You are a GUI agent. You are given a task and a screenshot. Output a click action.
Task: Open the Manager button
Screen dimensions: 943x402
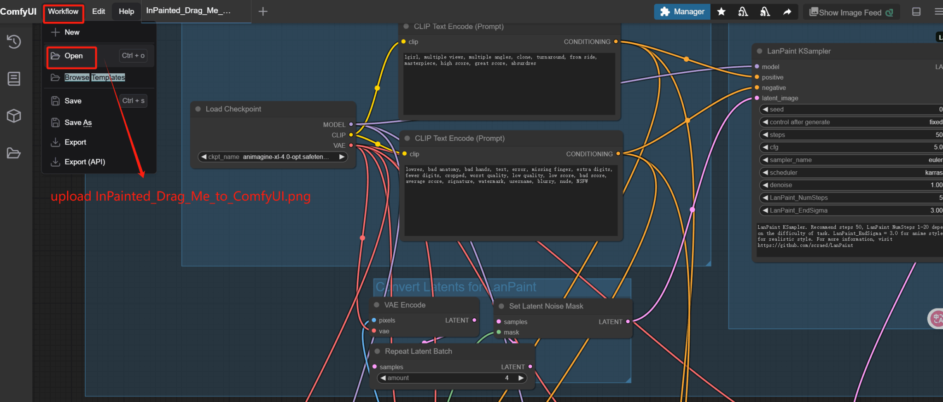tap(682, 12)
